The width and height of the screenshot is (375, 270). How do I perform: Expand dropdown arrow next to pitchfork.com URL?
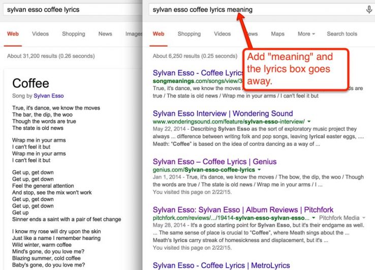pyautogui.click(x=314, y=218)
